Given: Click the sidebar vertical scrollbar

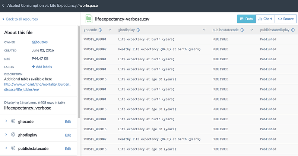Looking at the screenshot, I should pos(79,71).
